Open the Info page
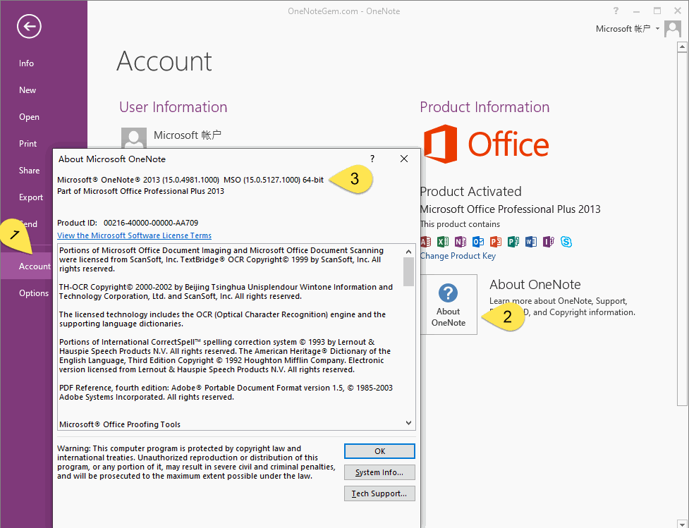The height and width of the screenshot is (528, 689). (x=26, y=63)
